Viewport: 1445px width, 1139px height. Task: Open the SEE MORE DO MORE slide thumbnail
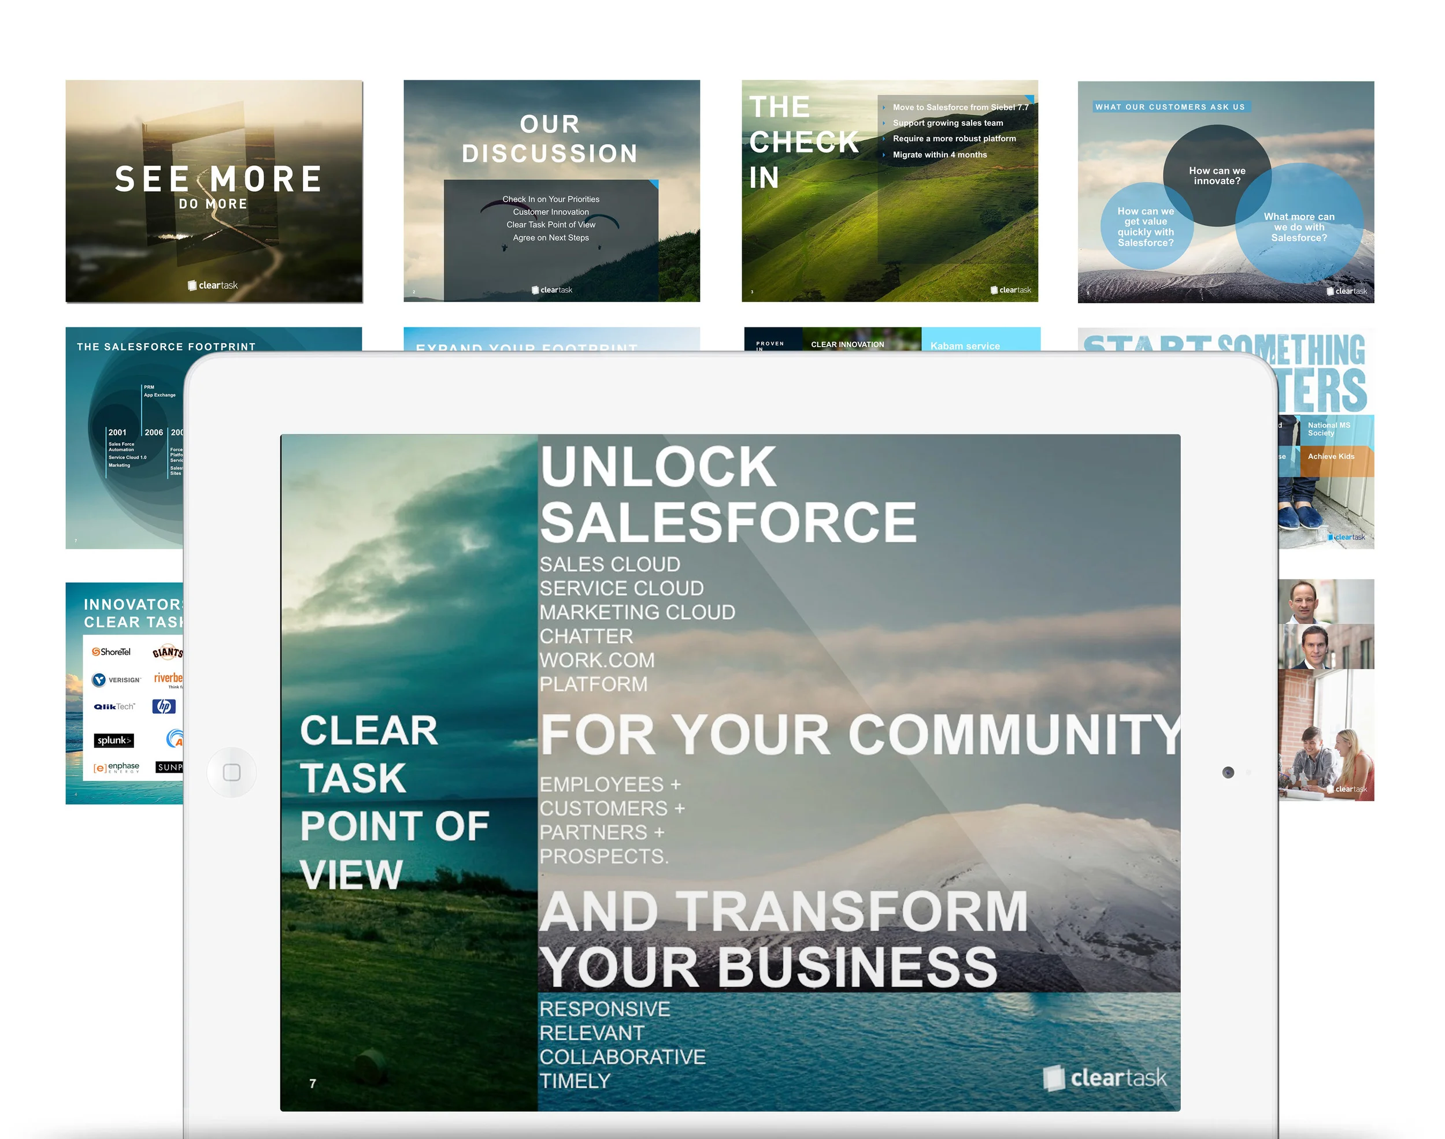click(x=214, y=191)
